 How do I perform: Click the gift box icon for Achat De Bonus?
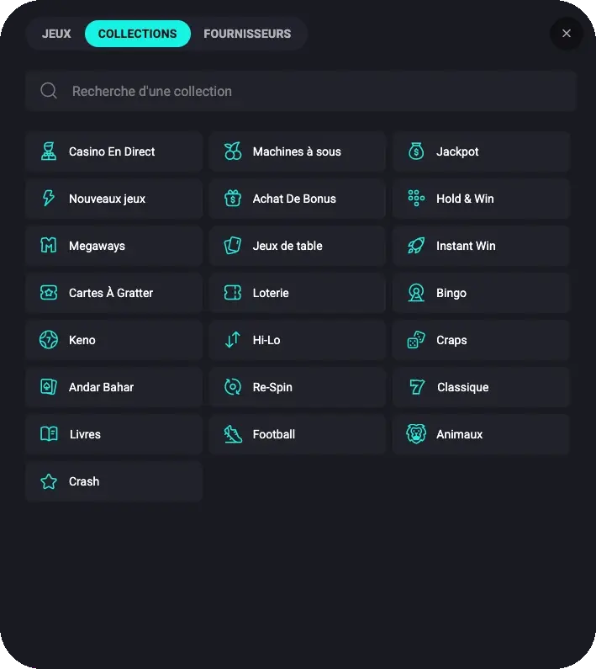coord(233,199)
